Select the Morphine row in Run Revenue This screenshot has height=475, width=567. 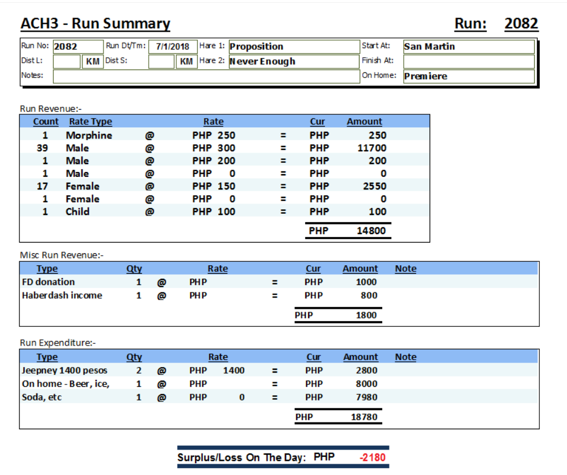tap(89, 135)
